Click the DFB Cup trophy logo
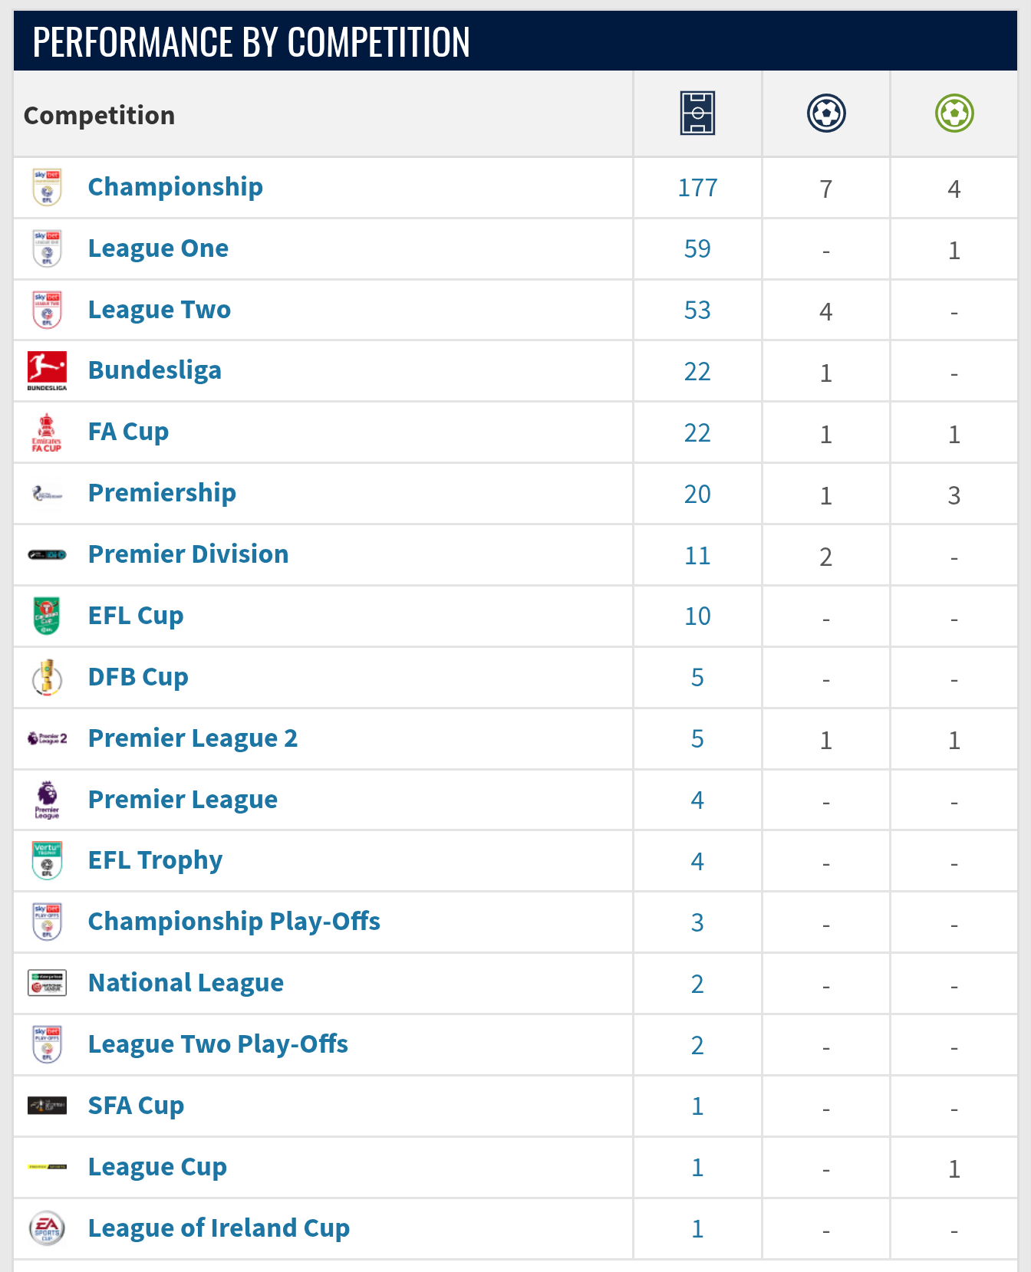1031x1272 pixels. [47, 677]
